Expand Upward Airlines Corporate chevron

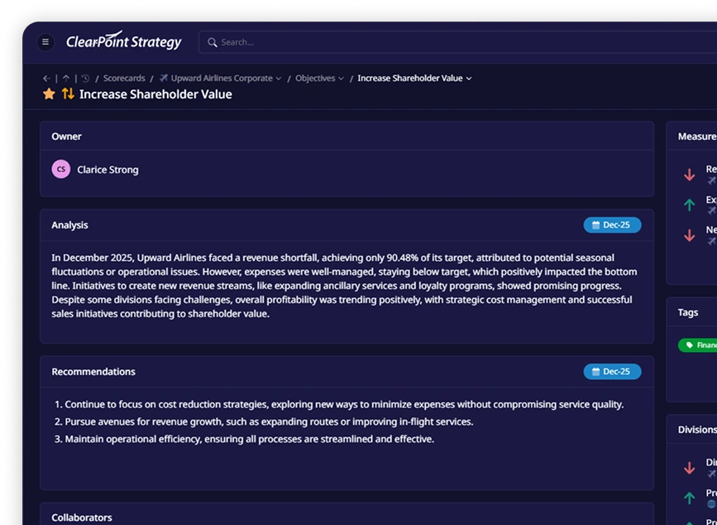278,79
